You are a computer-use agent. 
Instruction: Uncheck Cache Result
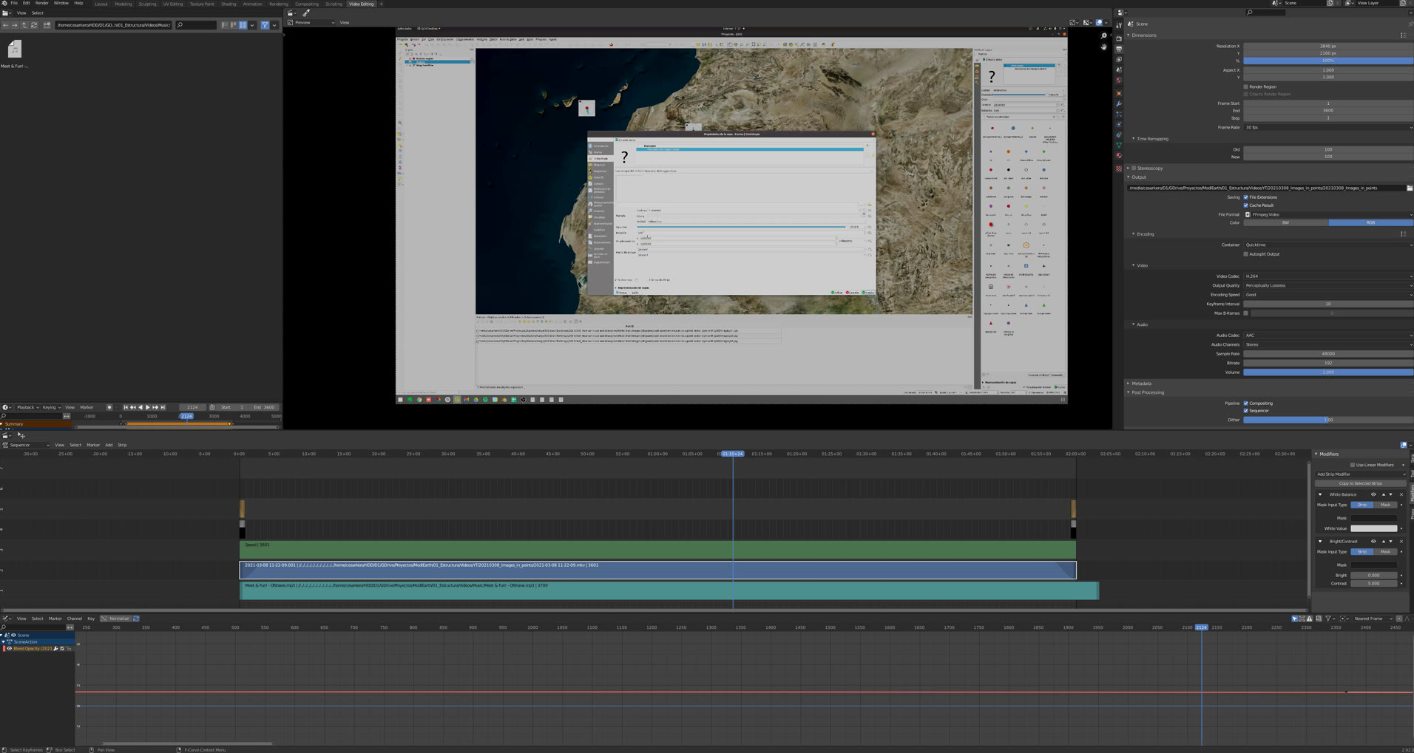tap(1245, 205)
